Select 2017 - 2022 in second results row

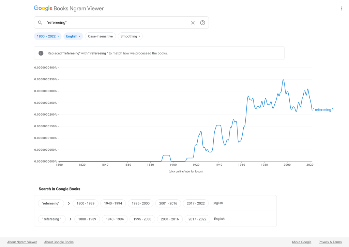(197, 219)
